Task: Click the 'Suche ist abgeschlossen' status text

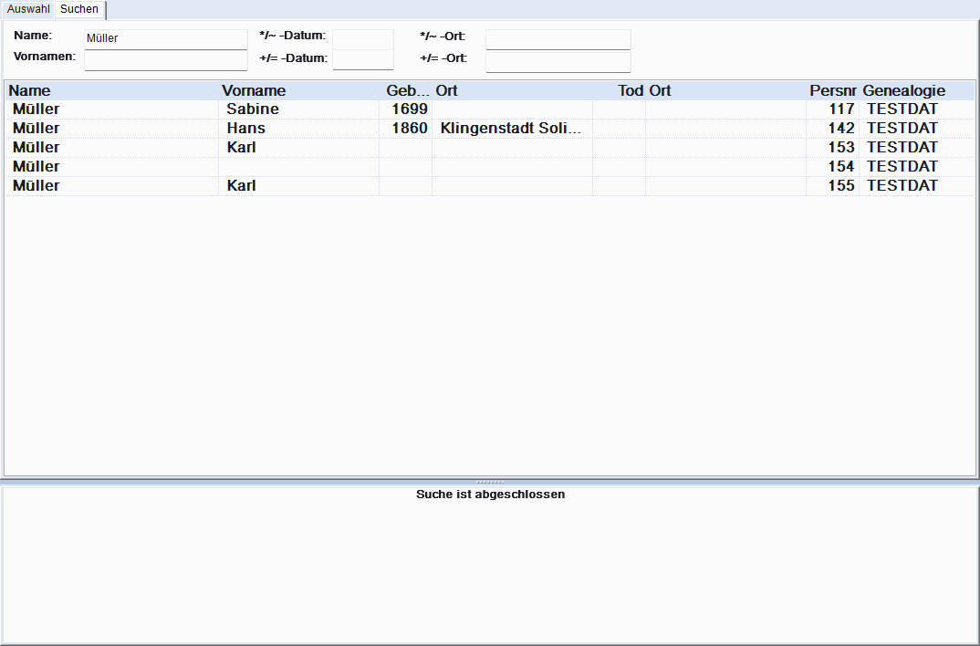Action: 491,495
